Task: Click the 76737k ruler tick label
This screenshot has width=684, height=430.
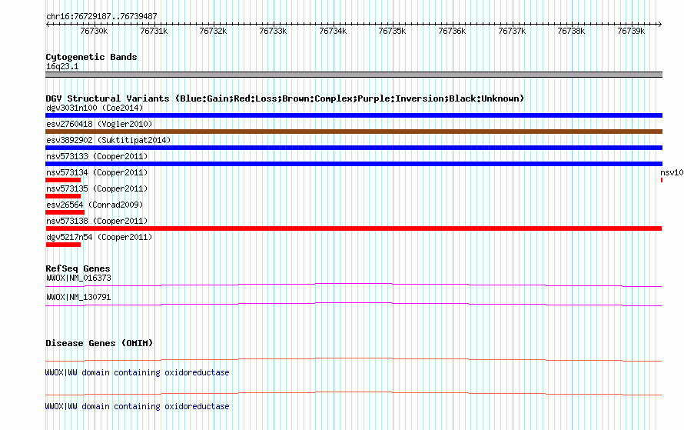Action: click(512, 31)
